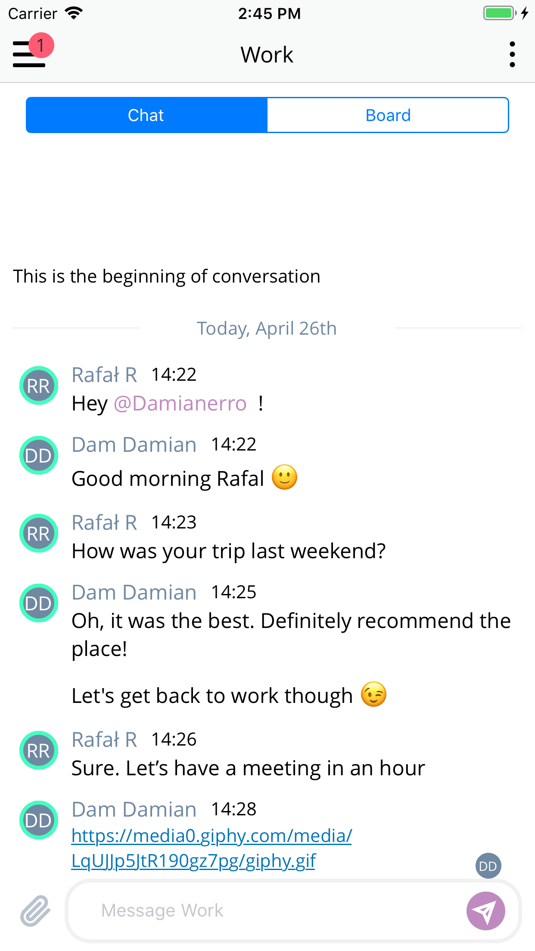Tap the RR avatar on 14:23 message
The height and width of the screenshot is (951, 535).
click(39, 533)
